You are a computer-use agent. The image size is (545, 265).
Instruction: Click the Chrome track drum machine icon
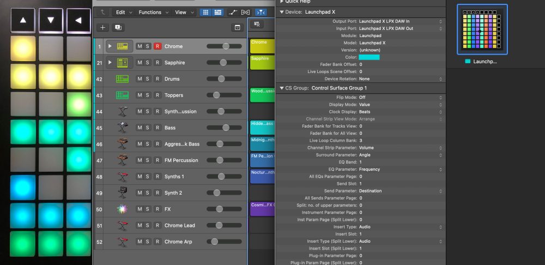122,46
